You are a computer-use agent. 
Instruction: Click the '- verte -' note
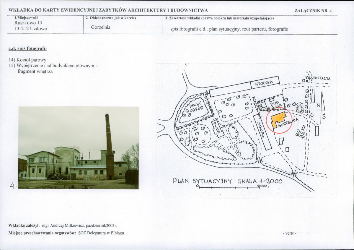point(290,233)
